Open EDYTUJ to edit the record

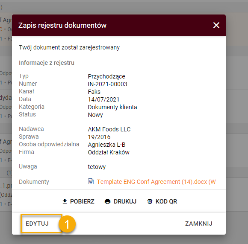point(37,224)
